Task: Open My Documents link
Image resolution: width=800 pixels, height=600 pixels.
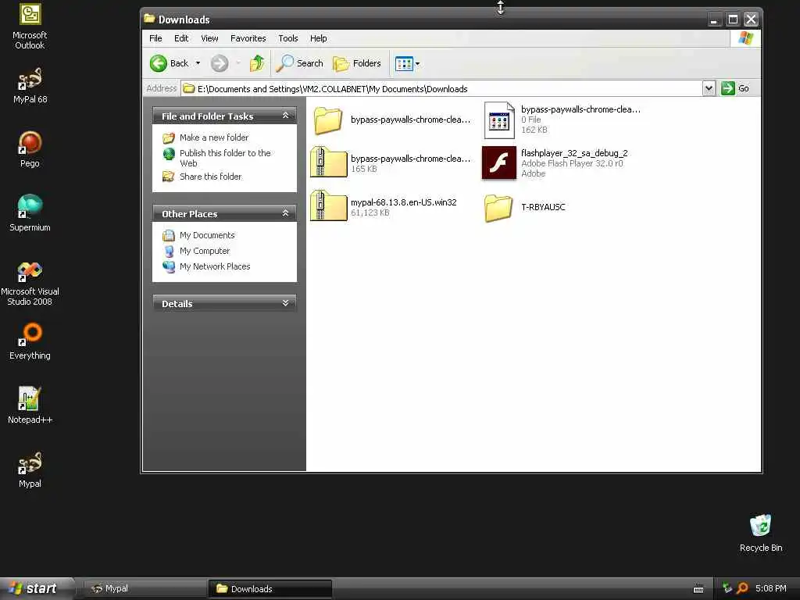Action: (207, 235)
